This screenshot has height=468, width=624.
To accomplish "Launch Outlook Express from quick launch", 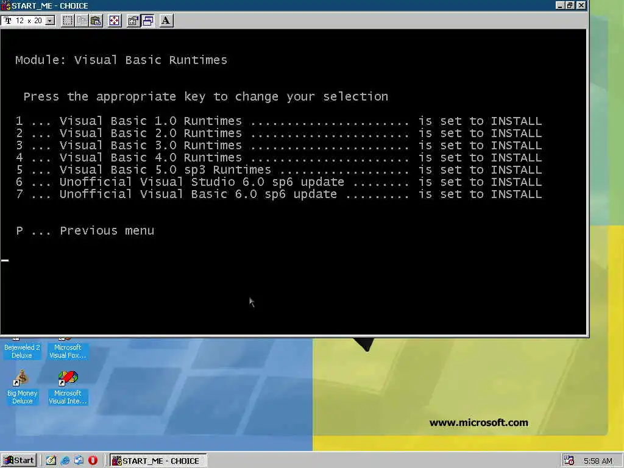I will (79, 461).
